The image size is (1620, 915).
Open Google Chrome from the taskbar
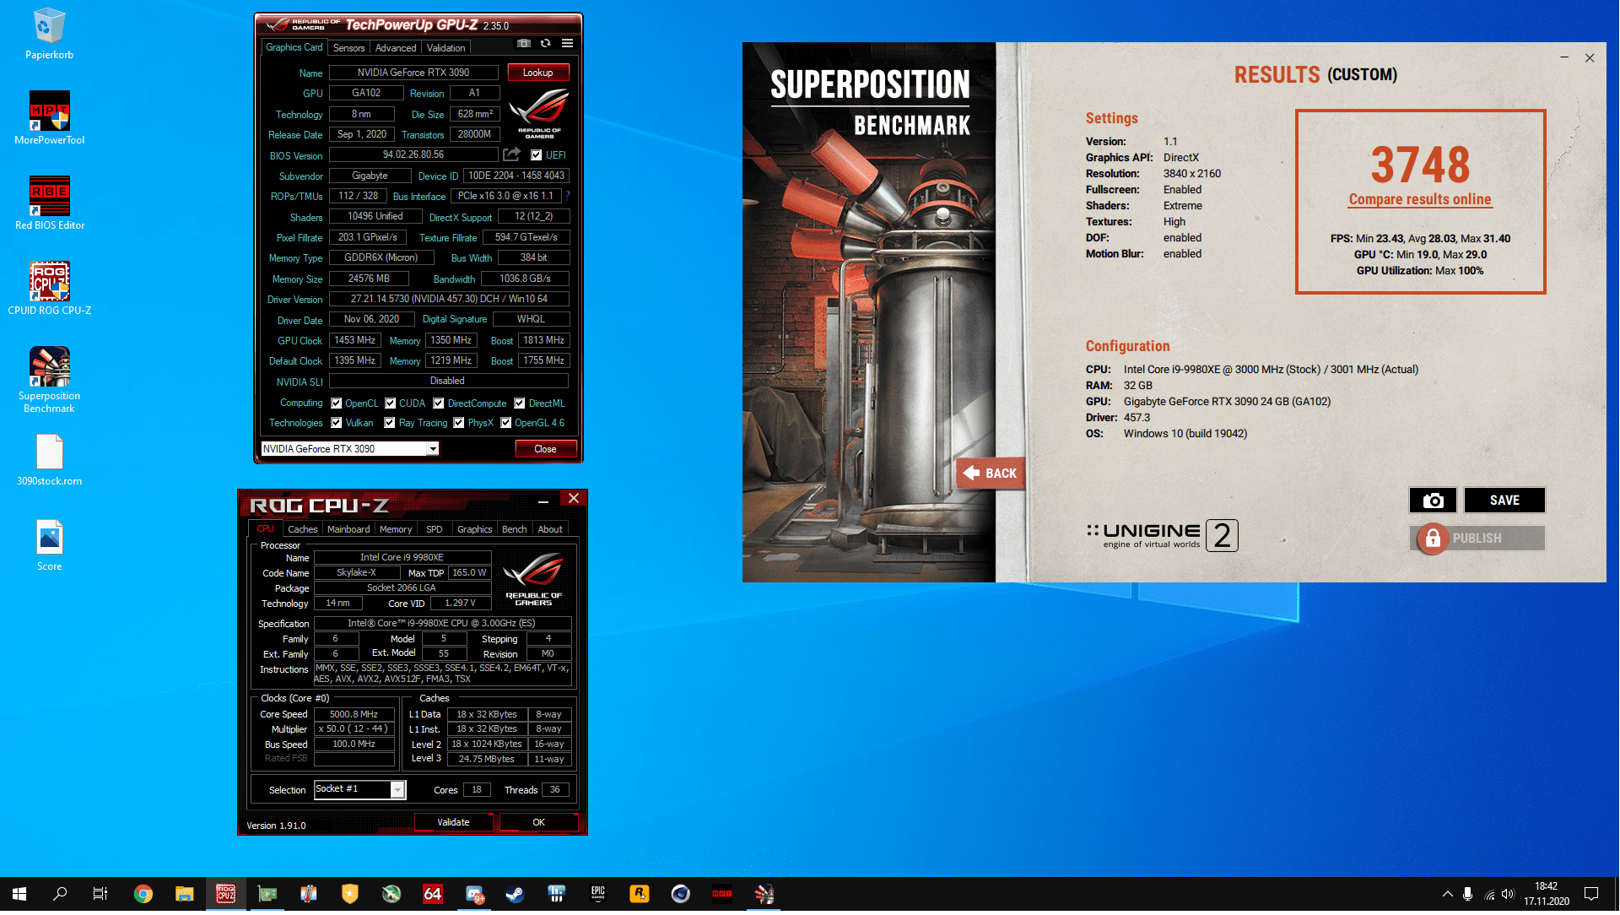143,894
